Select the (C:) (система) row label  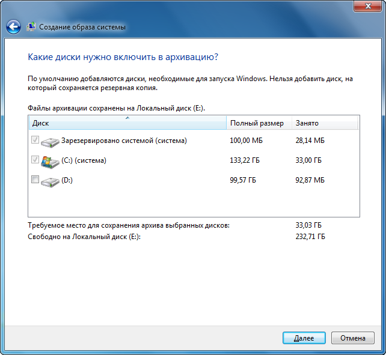pyautogui.click(x=84, y=160)
